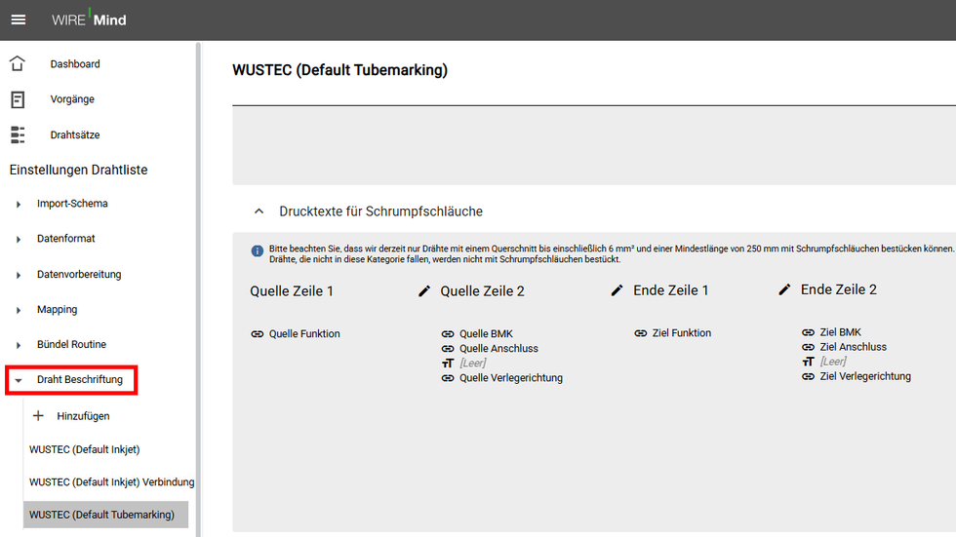Collapse the Draht Beschriftung tree arrow
This screenshot has height=537, width=956.
19,380
